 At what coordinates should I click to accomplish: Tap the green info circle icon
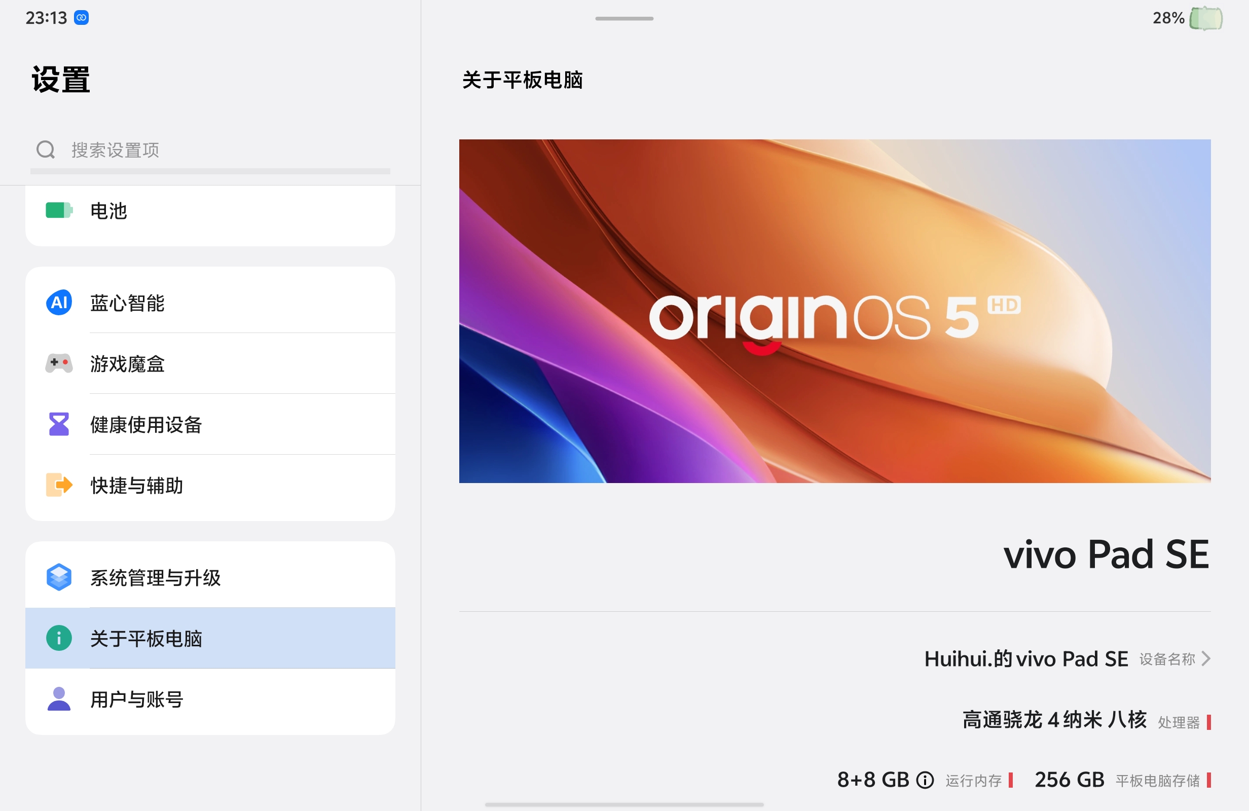[59, 638]
